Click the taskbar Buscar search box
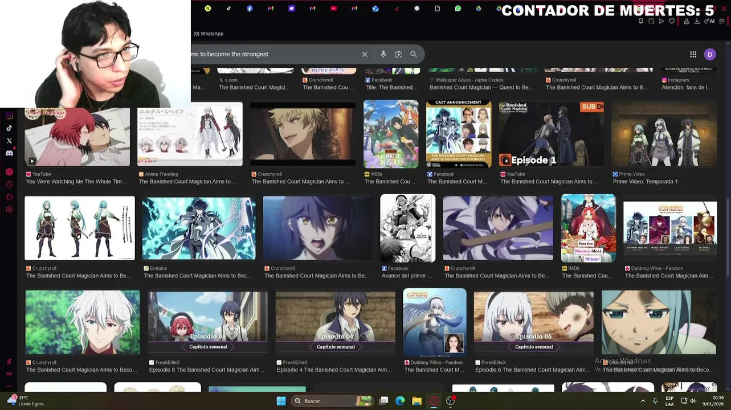731x410 pixels. pyautogui.click(x=332, y=401)
